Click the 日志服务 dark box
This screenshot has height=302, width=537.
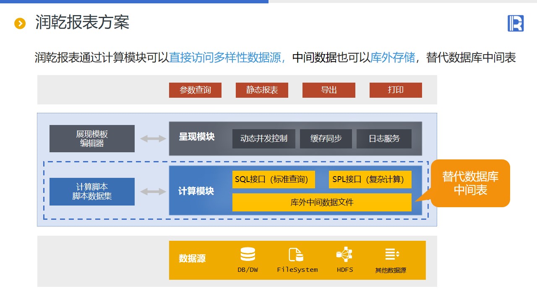click(x=384, y=139)
